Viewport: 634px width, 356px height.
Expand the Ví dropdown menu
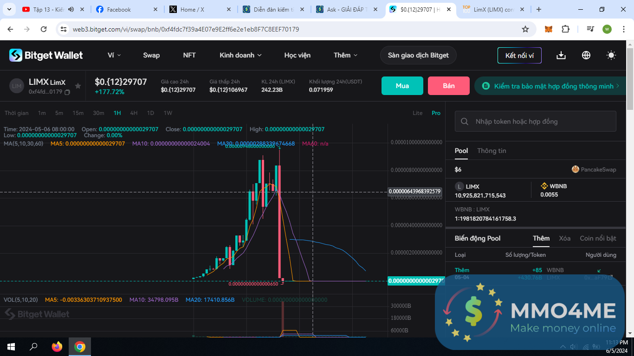click(114, 55)
